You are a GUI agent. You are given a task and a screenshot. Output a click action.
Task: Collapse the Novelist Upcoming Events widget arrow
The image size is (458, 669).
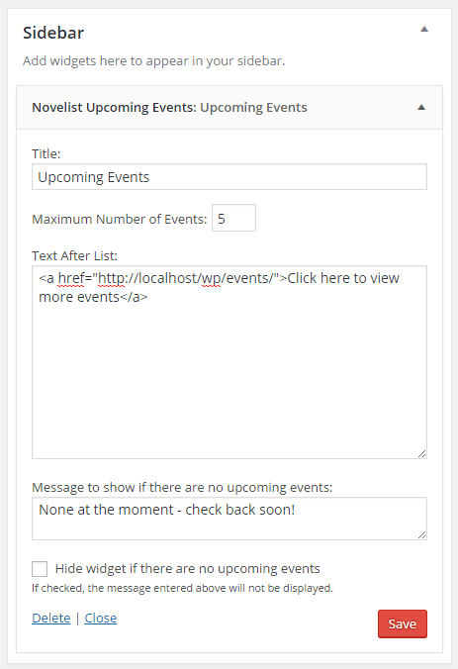[421, 107]
